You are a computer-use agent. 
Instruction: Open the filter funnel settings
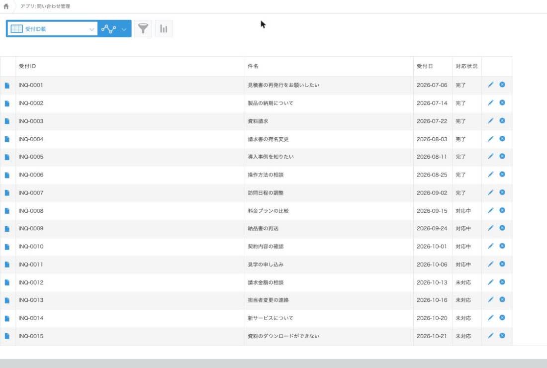(x=143, y=29)
